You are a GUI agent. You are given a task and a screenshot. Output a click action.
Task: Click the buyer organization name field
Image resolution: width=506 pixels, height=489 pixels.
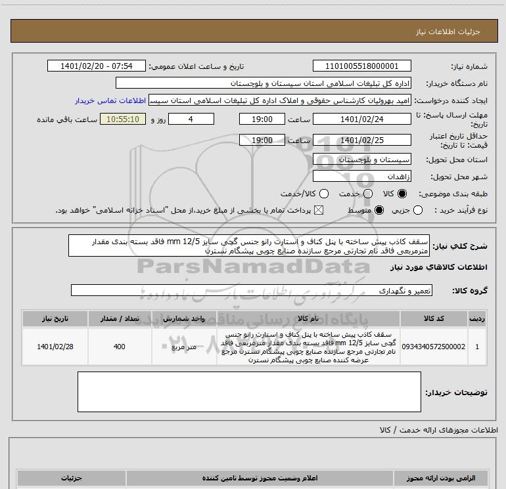point(264,83)
